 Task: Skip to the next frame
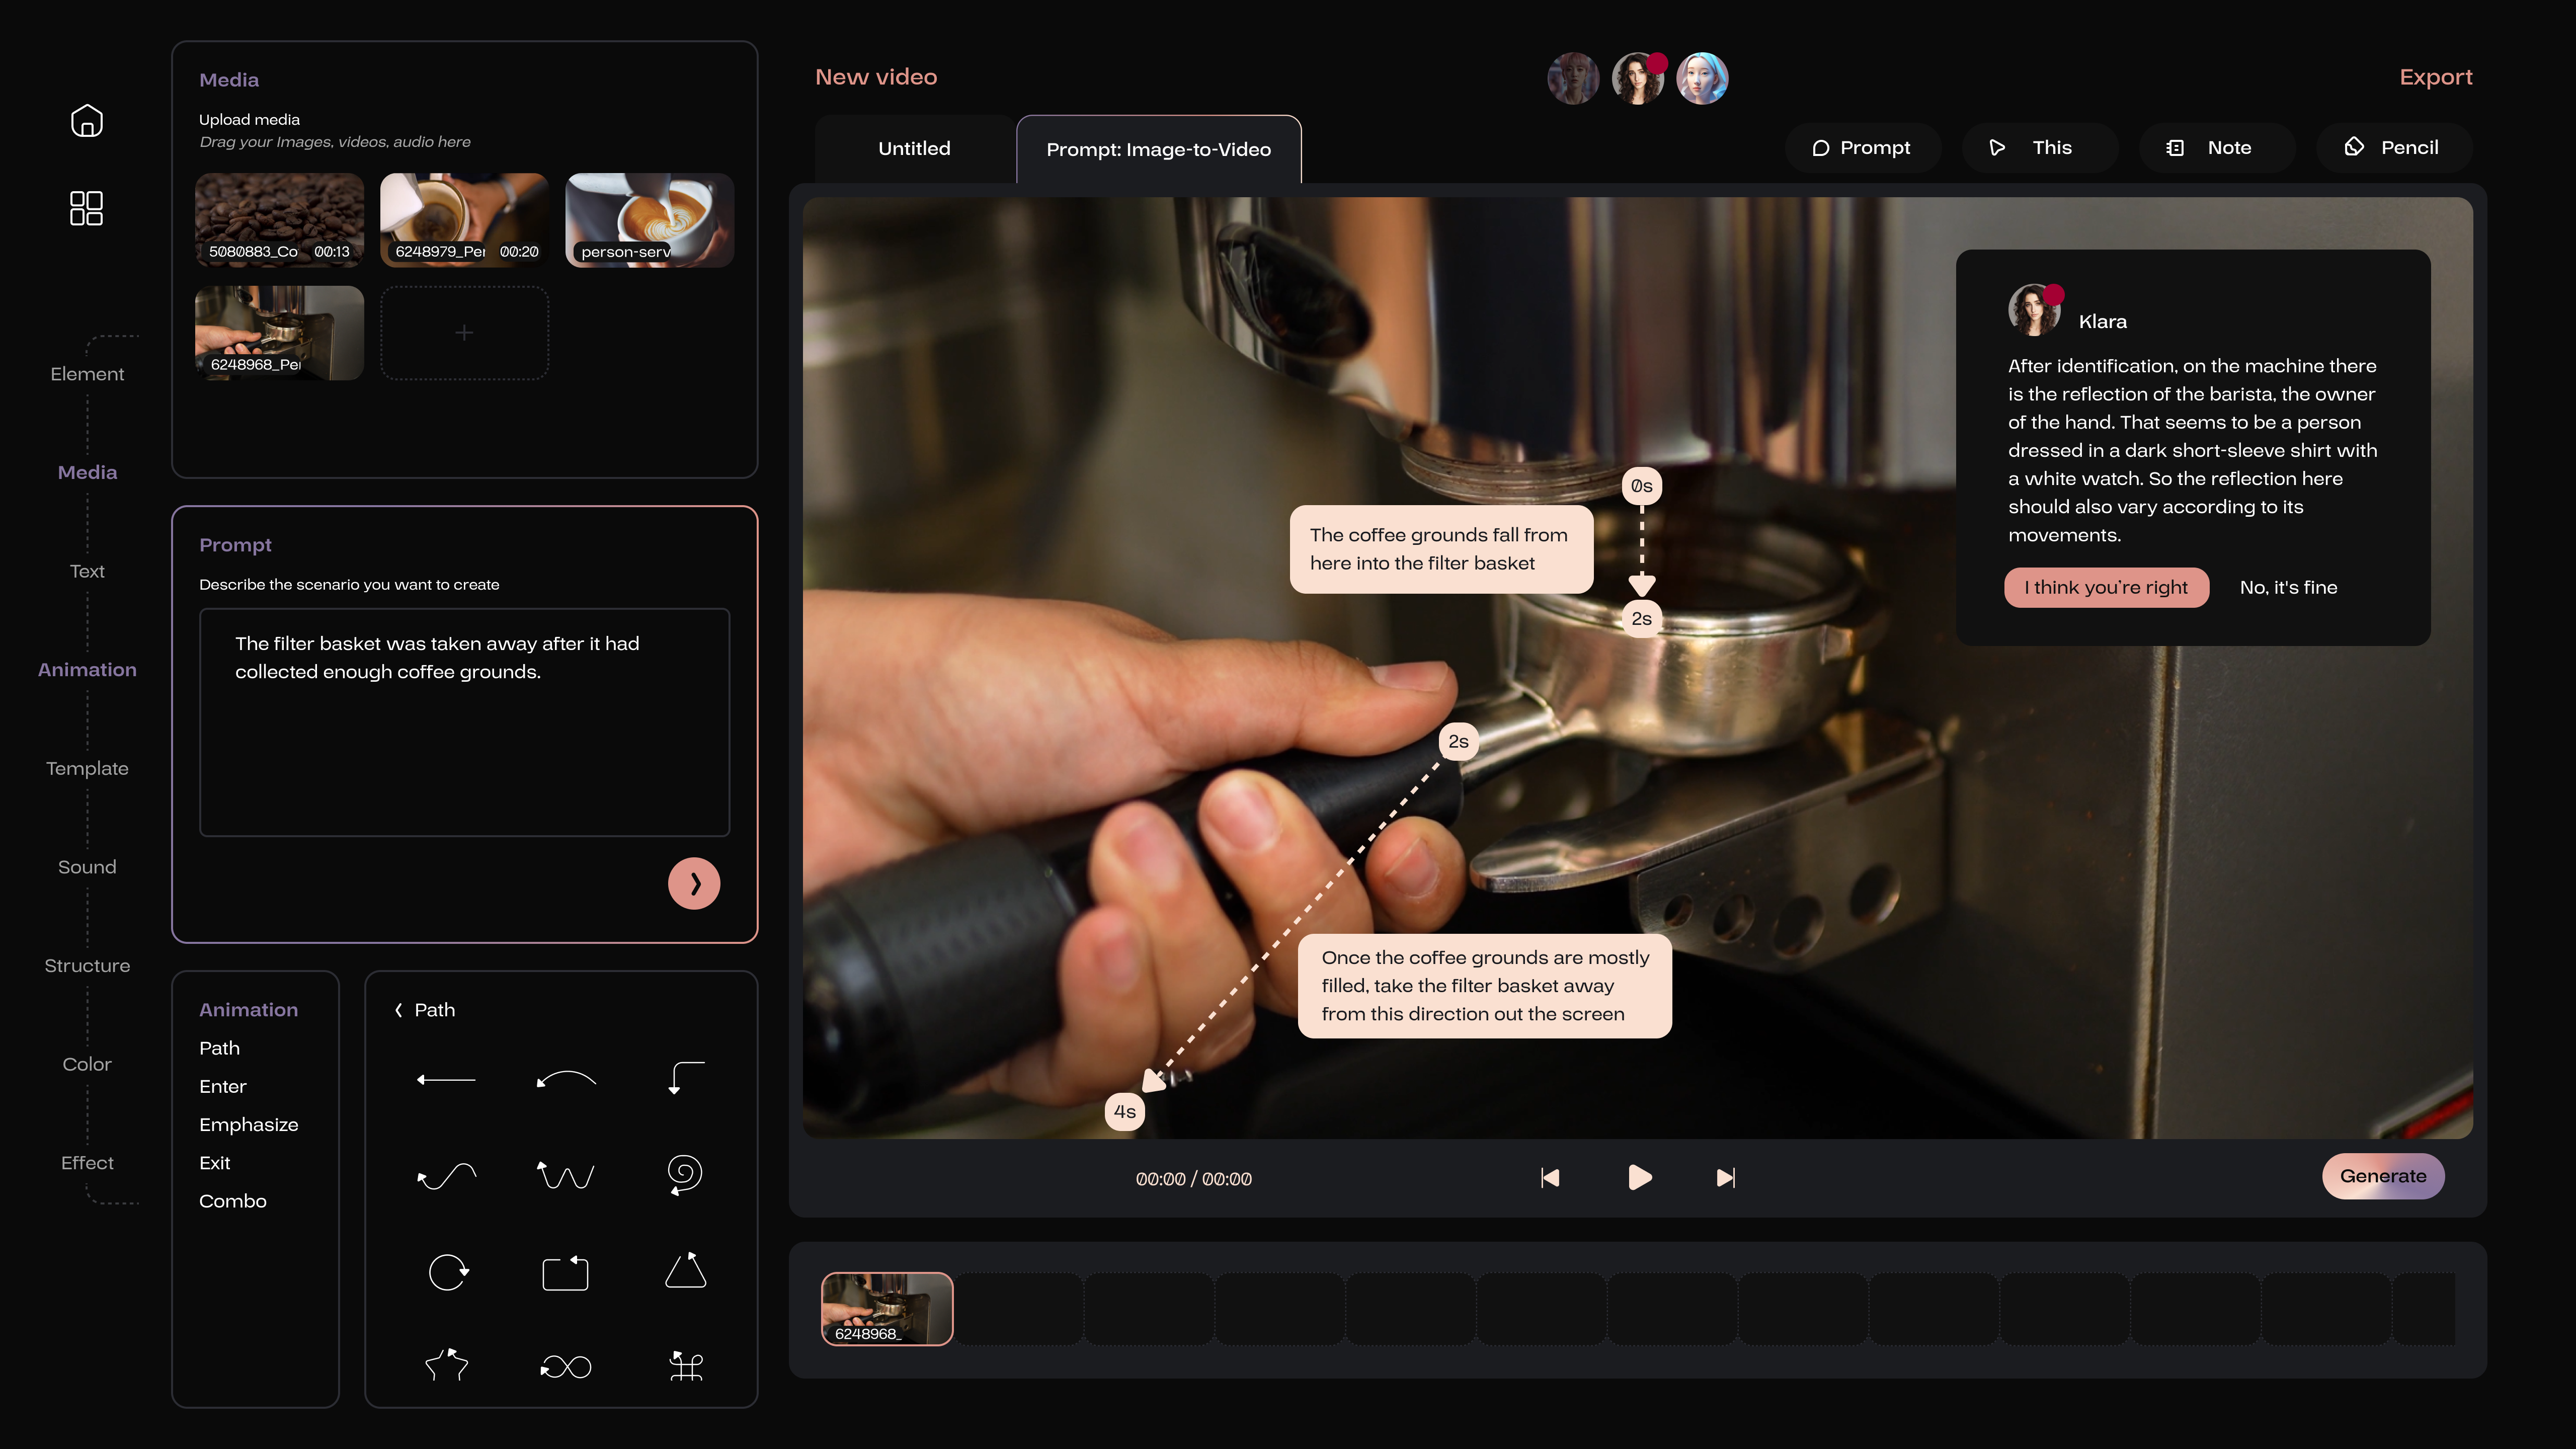point(1725,1178)
